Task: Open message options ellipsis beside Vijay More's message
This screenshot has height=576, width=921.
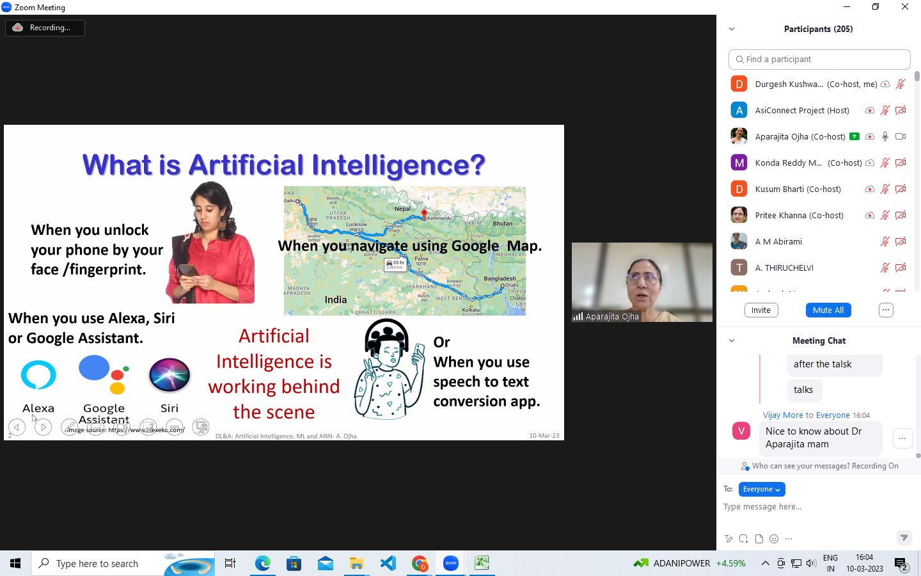Action: (x=902, y=438)
